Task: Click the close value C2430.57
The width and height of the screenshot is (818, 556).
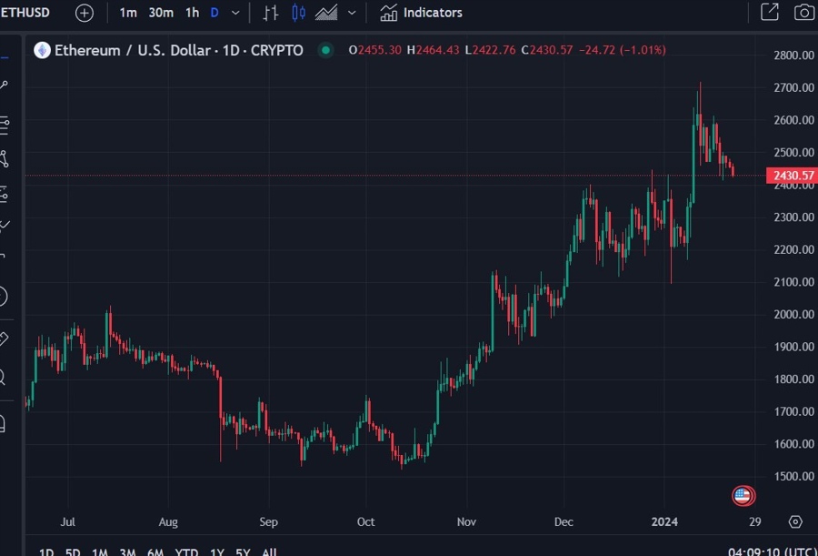Action: [547, 50]
